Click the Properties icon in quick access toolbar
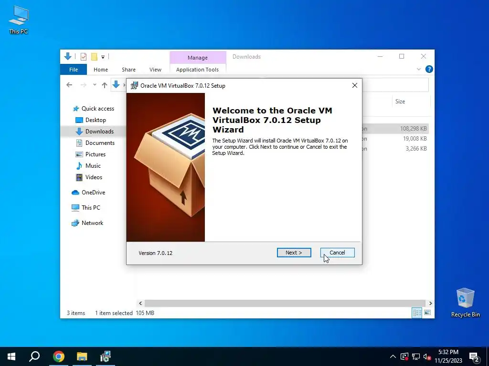489x366 pixels. point(84,57)
